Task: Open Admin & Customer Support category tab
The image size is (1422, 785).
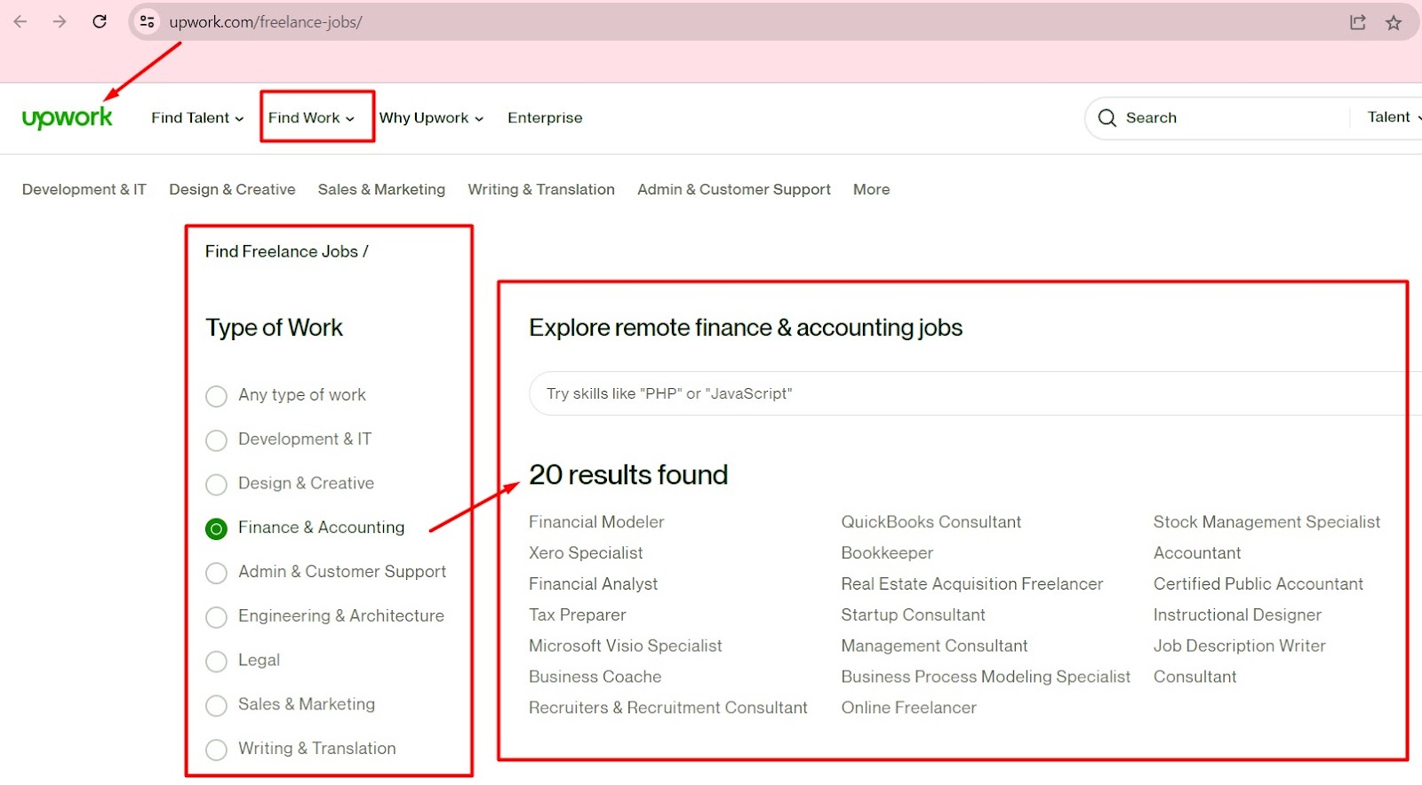Action: (734, 189)
